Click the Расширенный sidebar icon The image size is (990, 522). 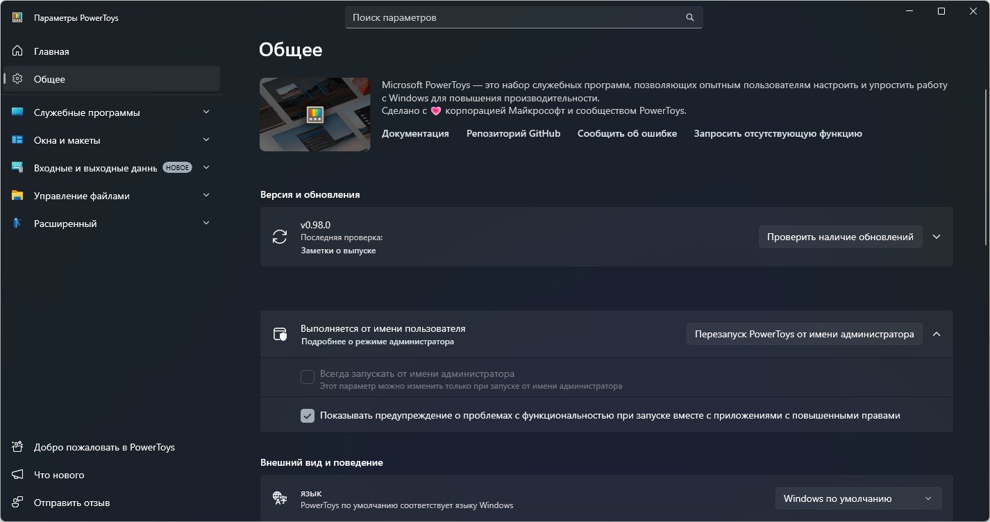[17, 224]
